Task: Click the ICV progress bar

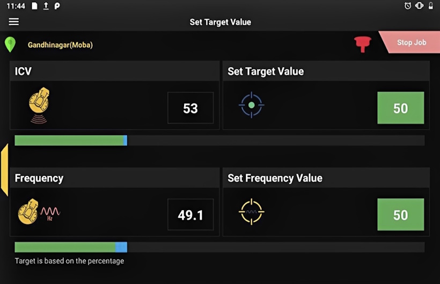Action: click(x=219, y=140)
